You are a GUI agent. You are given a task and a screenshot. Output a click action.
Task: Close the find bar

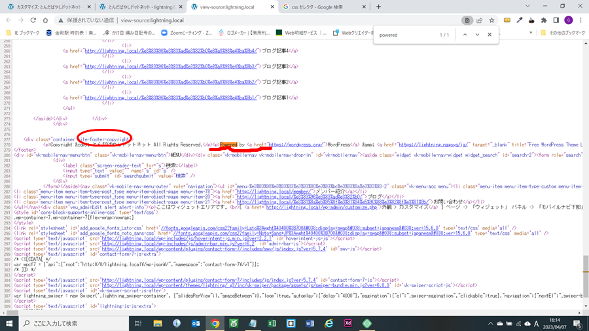point(492,35)
